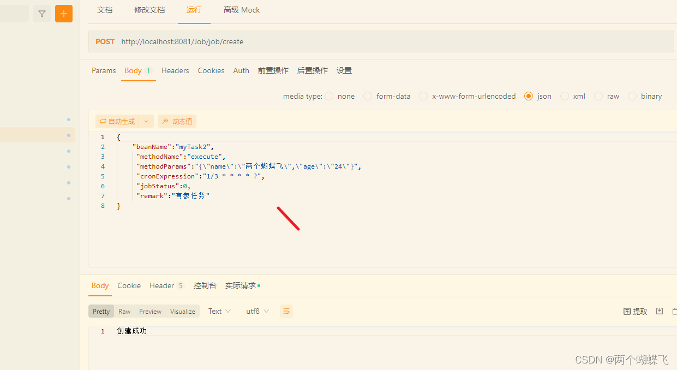Open the request Headers tab
This screenshot has width=677, height=370.
click(x=175, y=70)
